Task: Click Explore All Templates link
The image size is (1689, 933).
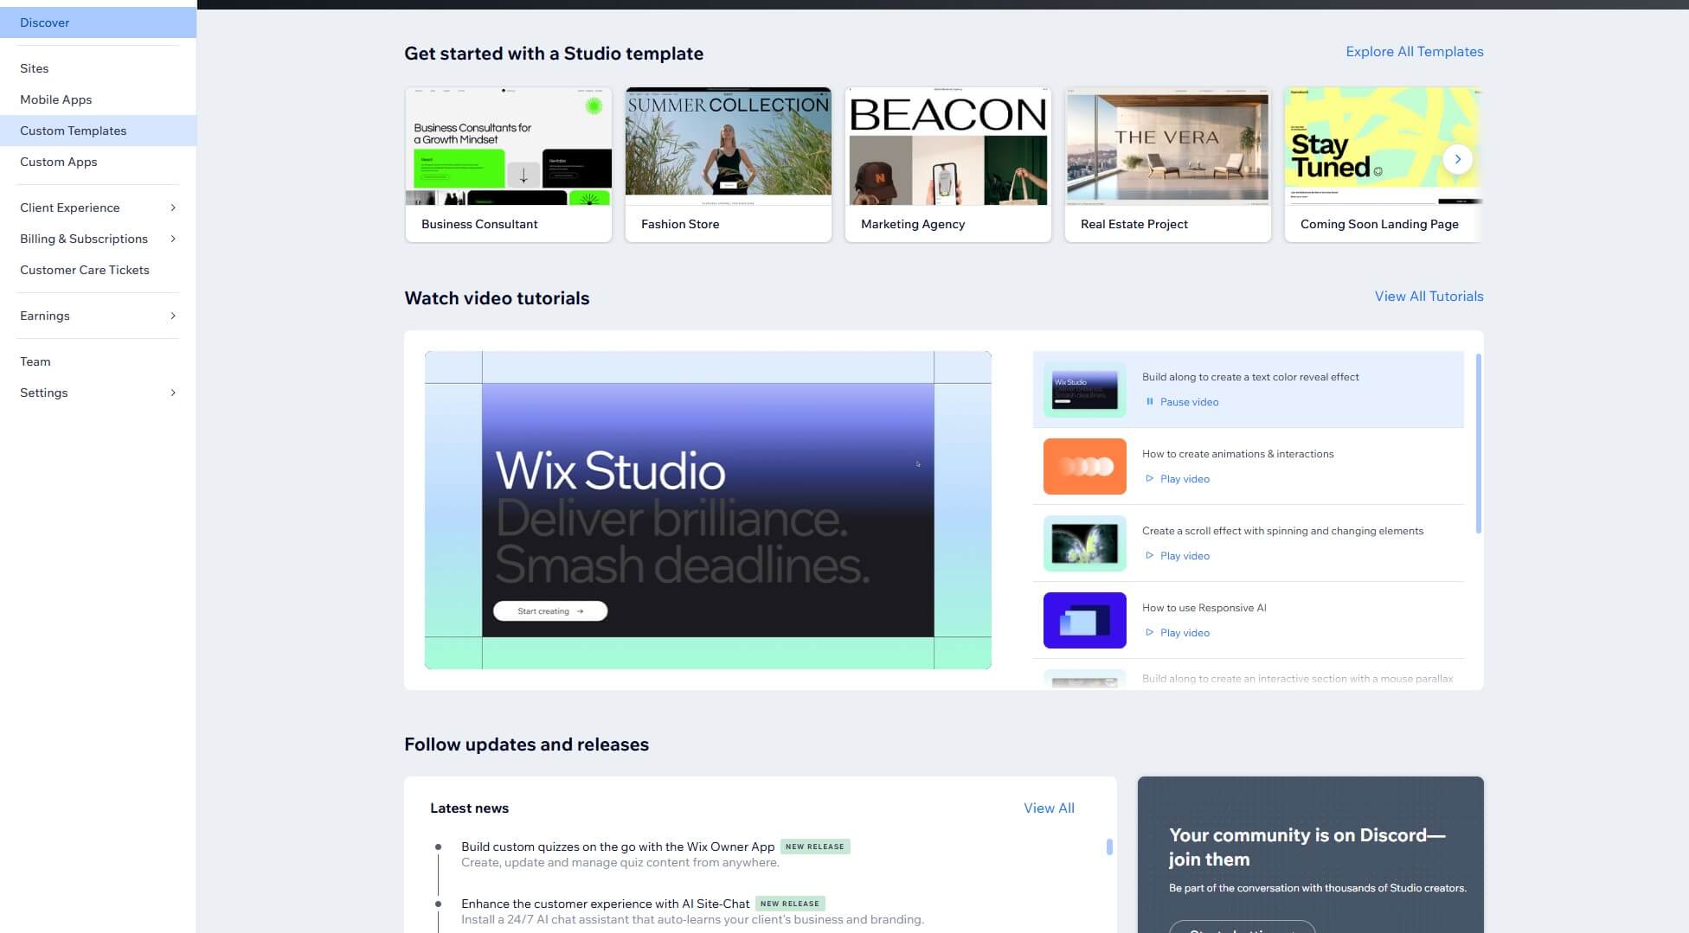Action: [x=1414, y=52]
